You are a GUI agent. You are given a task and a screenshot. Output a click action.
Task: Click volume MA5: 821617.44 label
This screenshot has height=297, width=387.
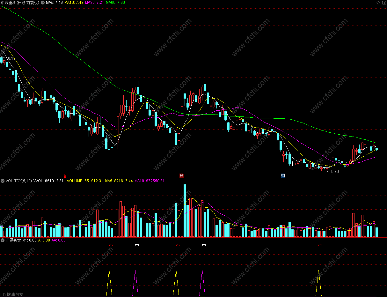tap(119, 181)
